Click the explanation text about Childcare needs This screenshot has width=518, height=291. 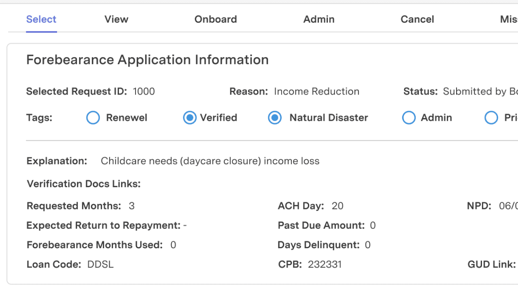(x=210, y=161)
